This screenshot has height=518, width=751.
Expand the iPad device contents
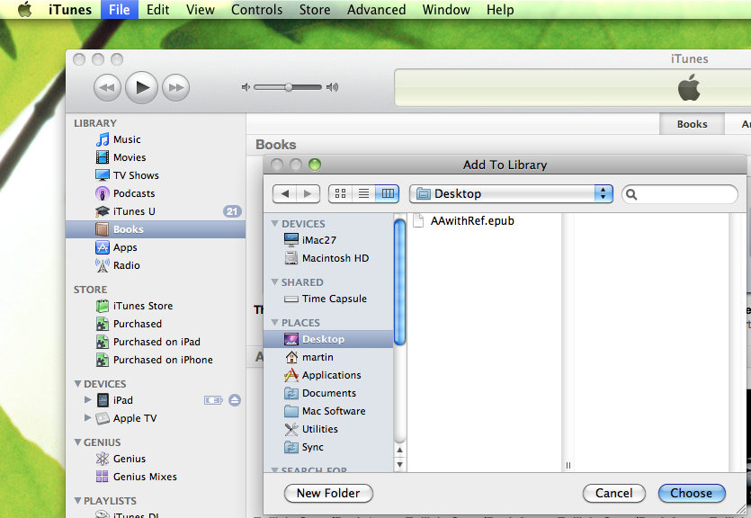[x=87, y=399]
